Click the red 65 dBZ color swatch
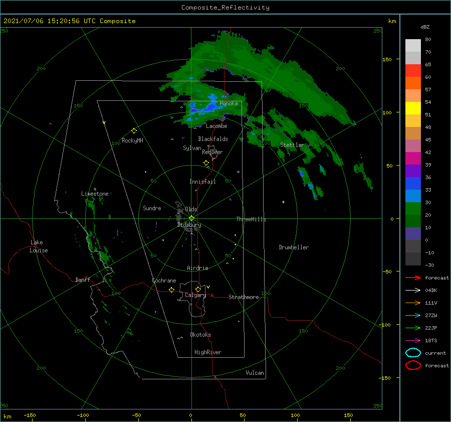This screenshot has height=422, width=451. [x=413, y=70]
